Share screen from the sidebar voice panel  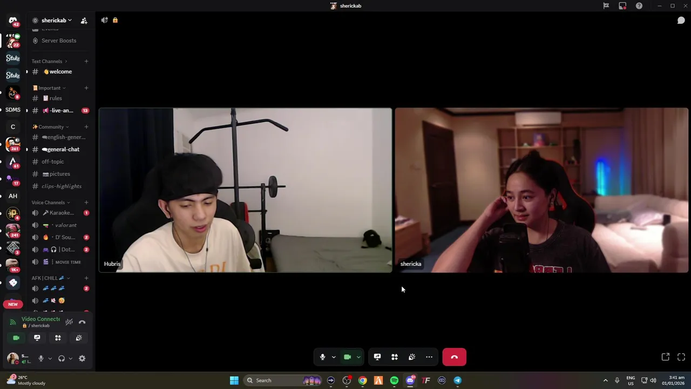[x=37, y=338]
